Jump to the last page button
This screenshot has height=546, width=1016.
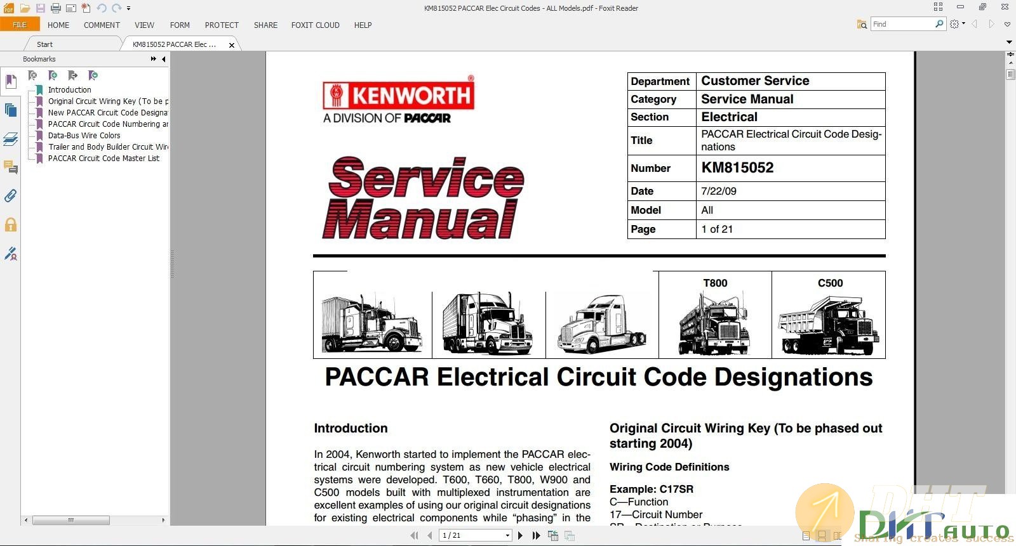tap(537, 536)
